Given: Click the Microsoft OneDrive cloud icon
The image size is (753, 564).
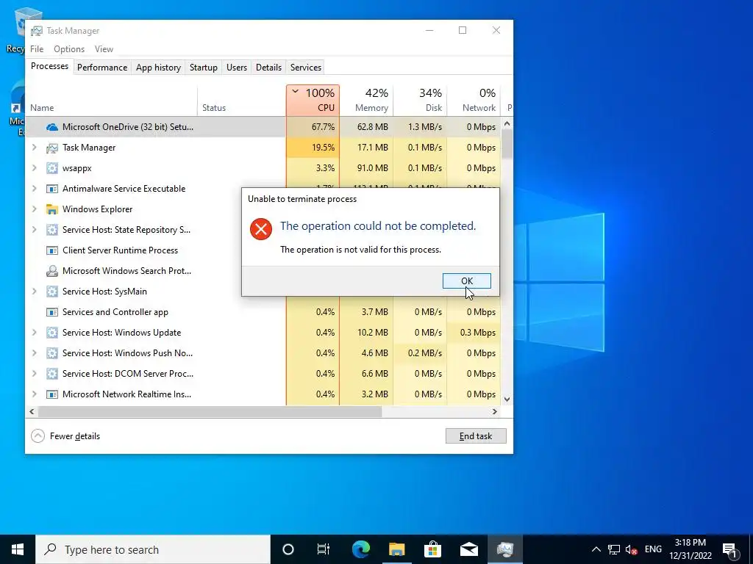Looking at the screenshot, I should point(52,127).
